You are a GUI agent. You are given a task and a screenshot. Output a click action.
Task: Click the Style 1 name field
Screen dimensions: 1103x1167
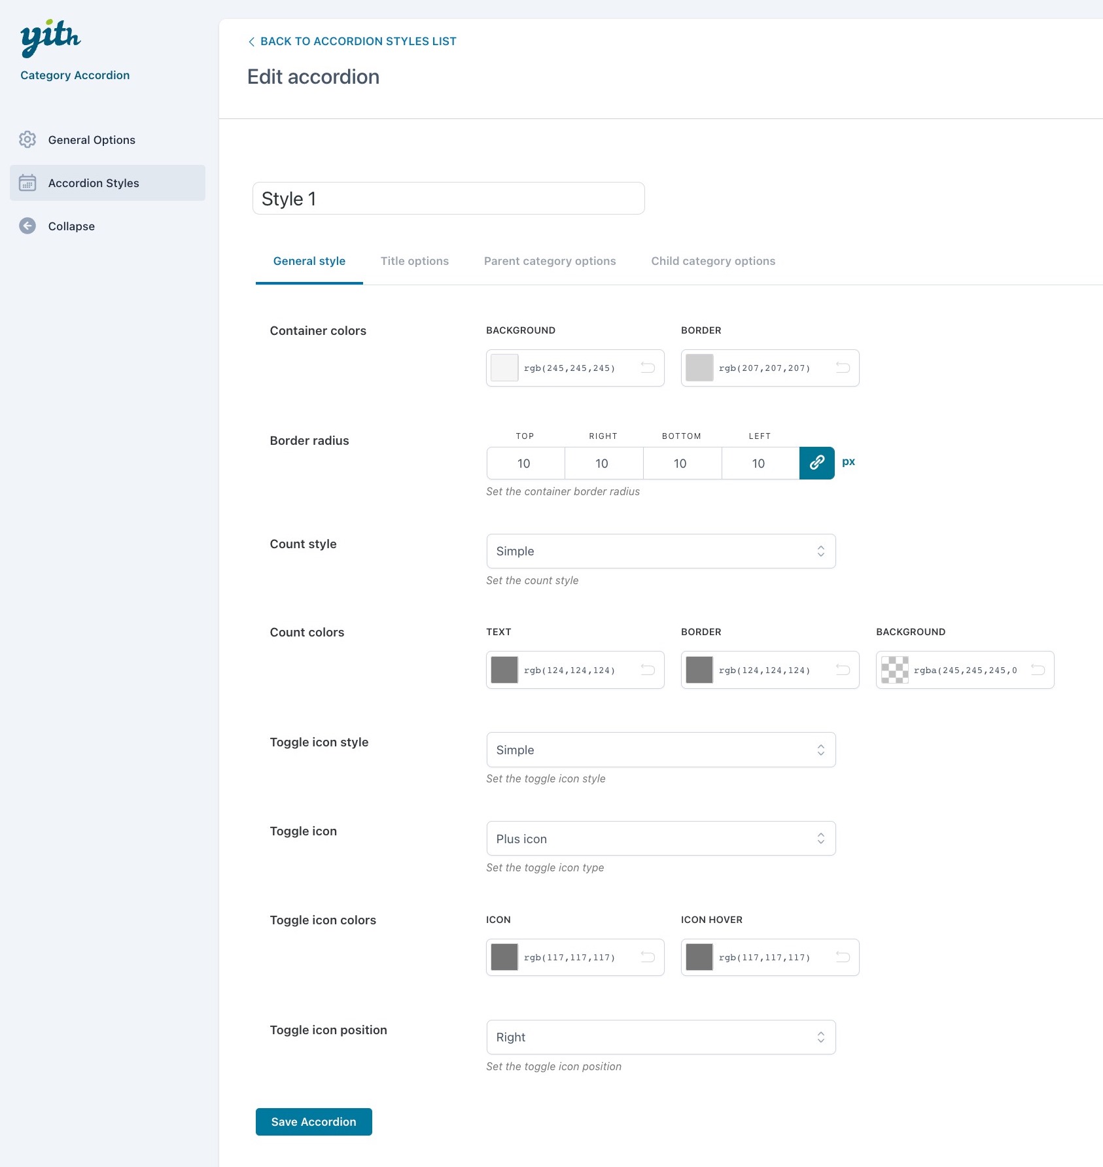[448, 198]
